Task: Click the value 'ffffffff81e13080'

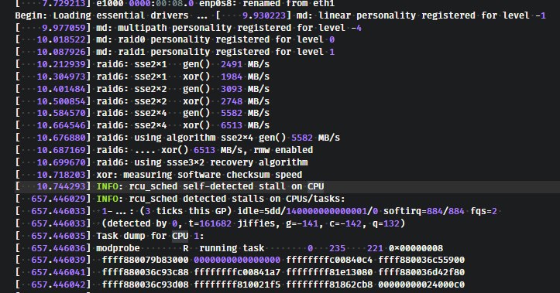Action: (x=329, y=272)
